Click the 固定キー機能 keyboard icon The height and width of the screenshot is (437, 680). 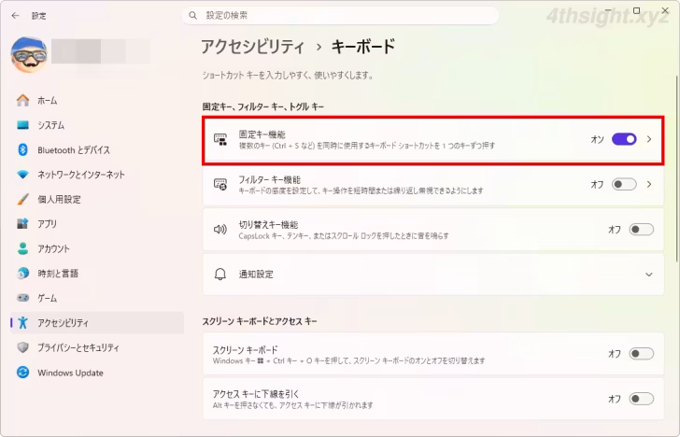(220, 139)
